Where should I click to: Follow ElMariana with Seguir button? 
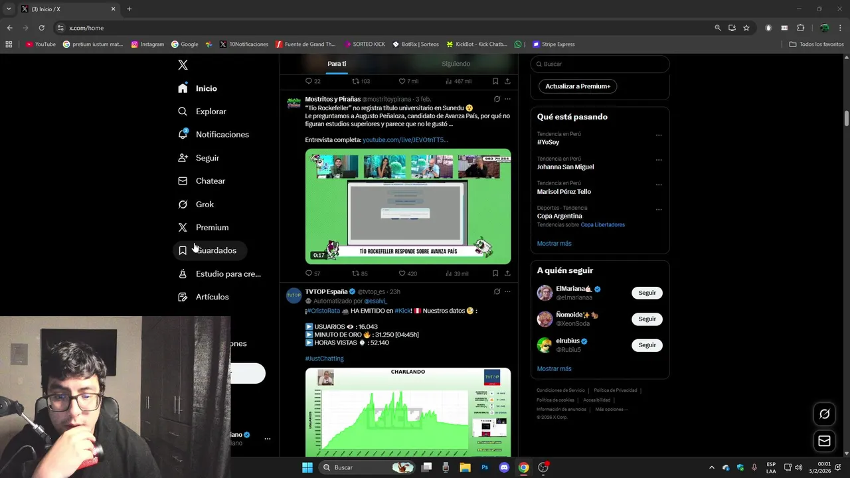[647, 293]
